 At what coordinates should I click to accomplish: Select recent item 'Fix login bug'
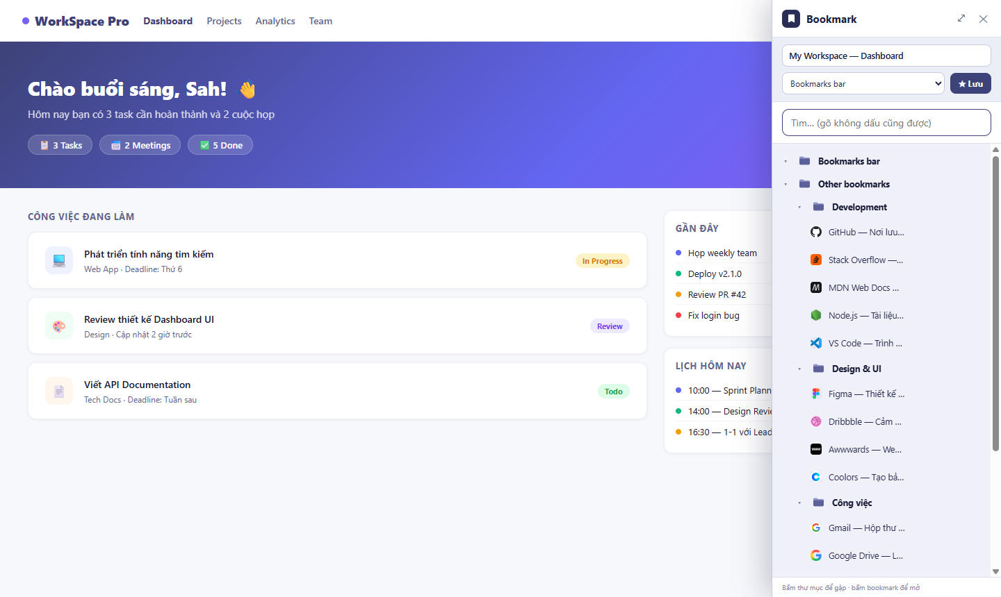tap(722, 315)
